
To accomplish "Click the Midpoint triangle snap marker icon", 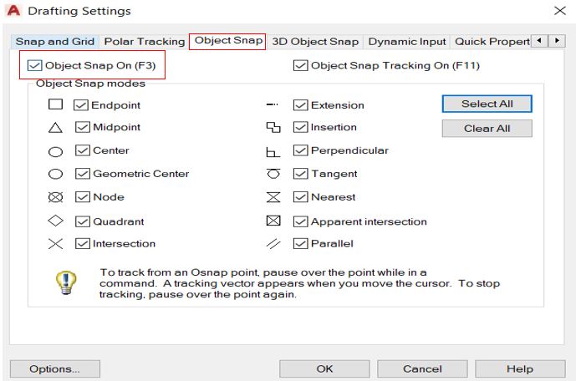I will 55,128.
